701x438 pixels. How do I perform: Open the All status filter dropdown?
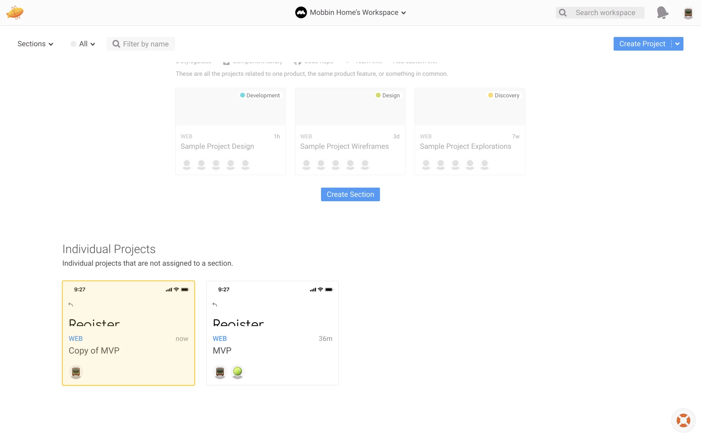(x=83, y=44)
